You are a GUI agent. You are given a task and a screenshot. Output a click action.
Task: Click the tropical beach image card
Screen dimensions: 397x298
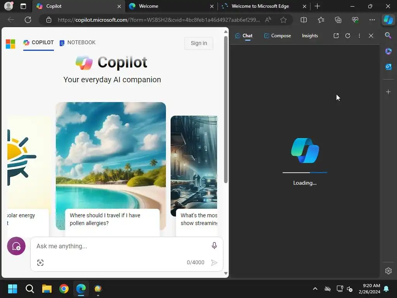[x=110, y=155]
